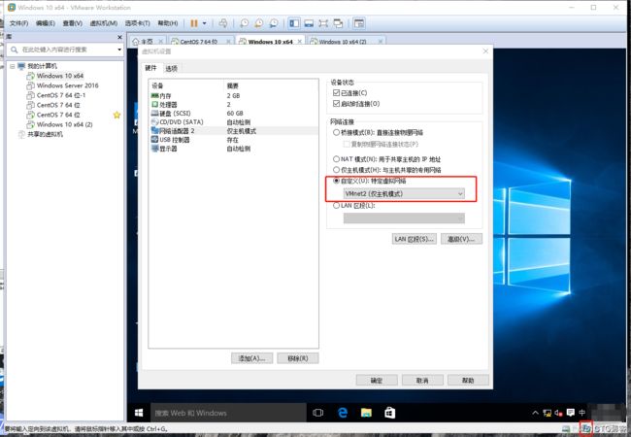Switch to the 选项 tab in settings dialog
Image resolution: width=631 pixels, height=437 pixels.
click(x=172, y=68)
